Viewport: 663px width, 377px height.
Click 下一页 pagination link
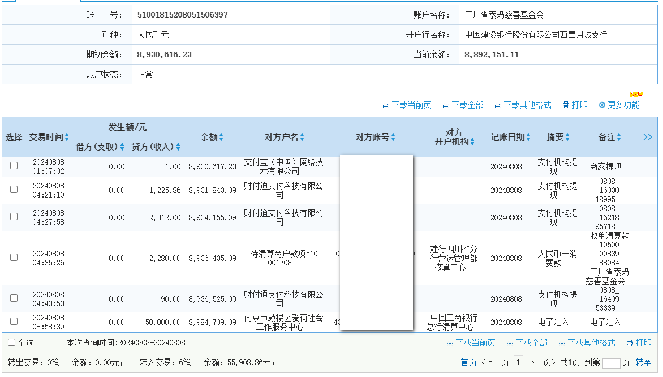point(541,363)
